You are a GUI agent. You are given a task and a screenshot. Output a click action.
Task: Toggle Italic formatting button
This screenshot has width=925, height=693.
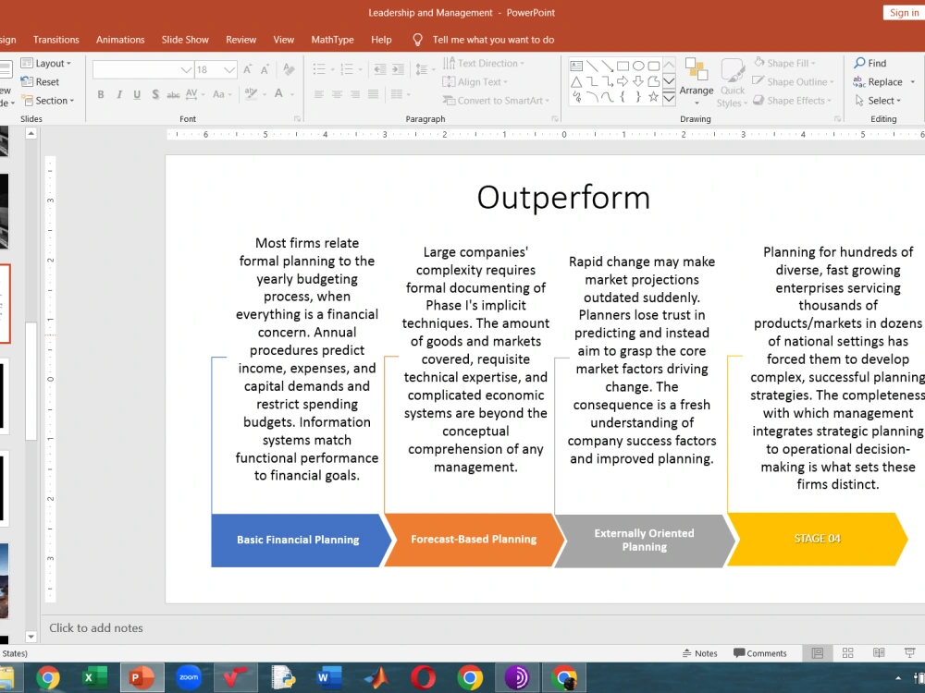(119, 94)
